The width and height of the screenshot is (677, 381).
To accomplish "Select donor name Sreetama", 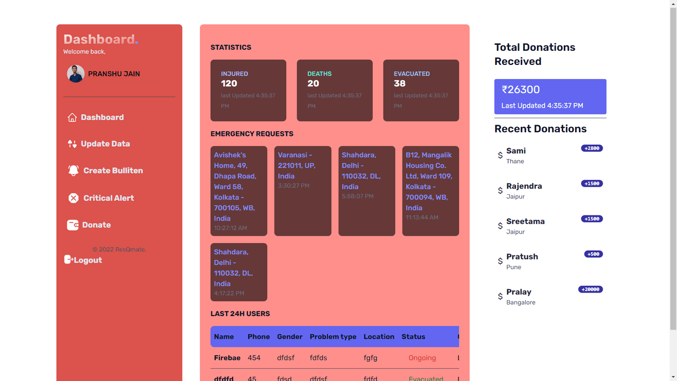I will click(x=526, y=222).
